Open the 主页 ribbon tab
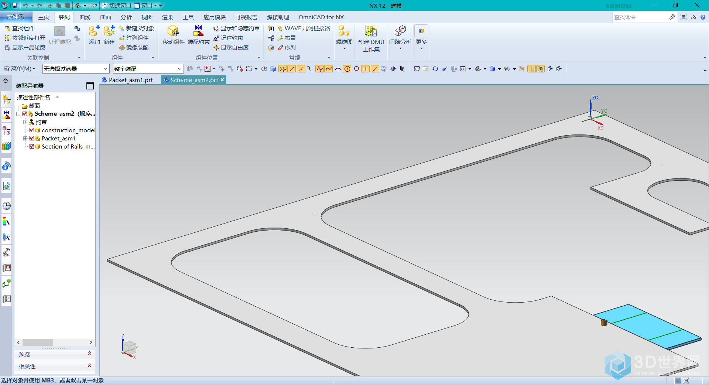 44,17
